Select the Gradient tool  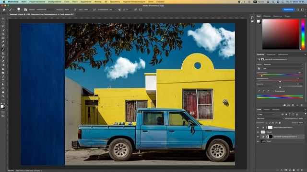point(3,65)
